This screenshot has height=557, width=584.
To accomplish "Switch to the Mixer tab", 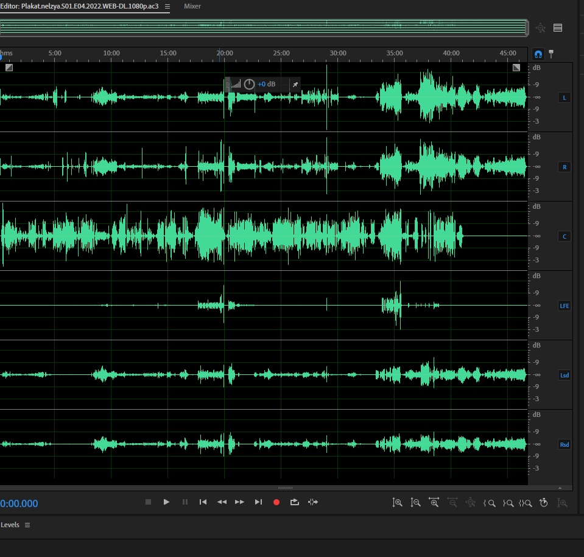I will [x=192, y=6].
